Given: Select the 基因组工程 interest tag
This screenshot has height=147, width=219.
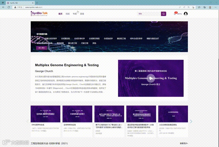Looking at the screenshot, I should (121, 38).
